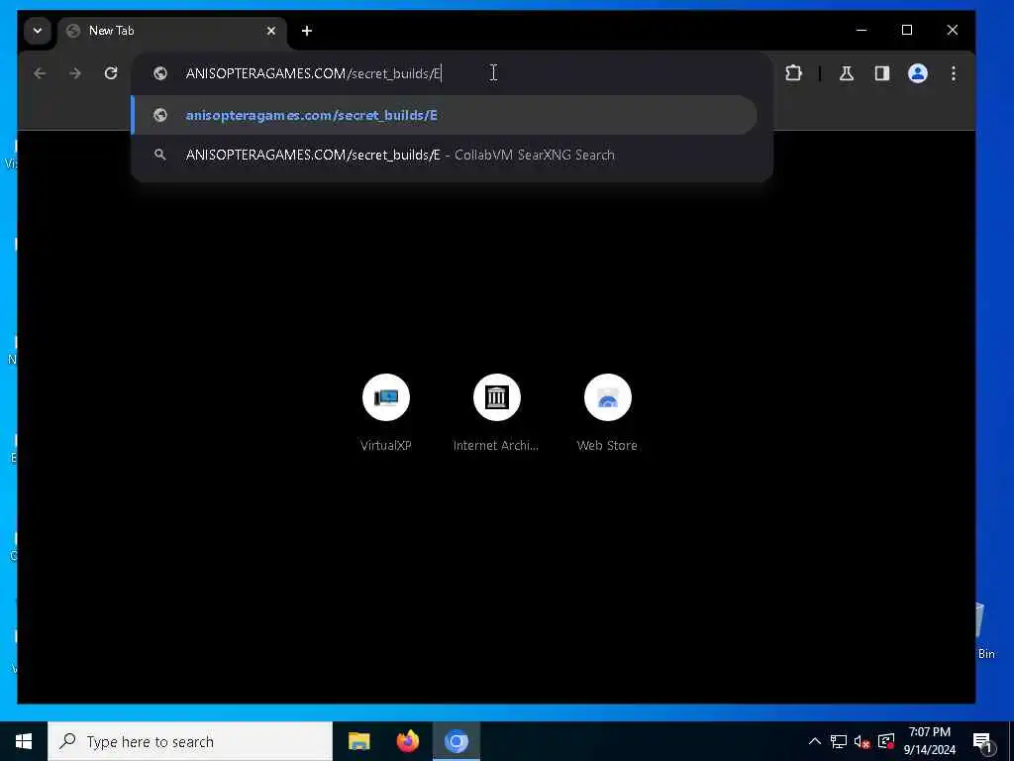Open the clock showing 7:07 PM
Viewport: 1014px width, 761px height.
[x=929, y=741]
